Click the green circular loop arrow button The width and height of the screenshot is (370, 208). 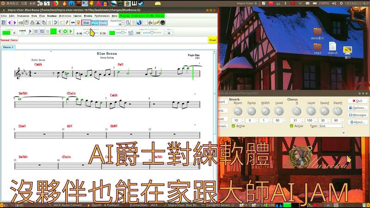pyautogui.click(x=65, y=31)
